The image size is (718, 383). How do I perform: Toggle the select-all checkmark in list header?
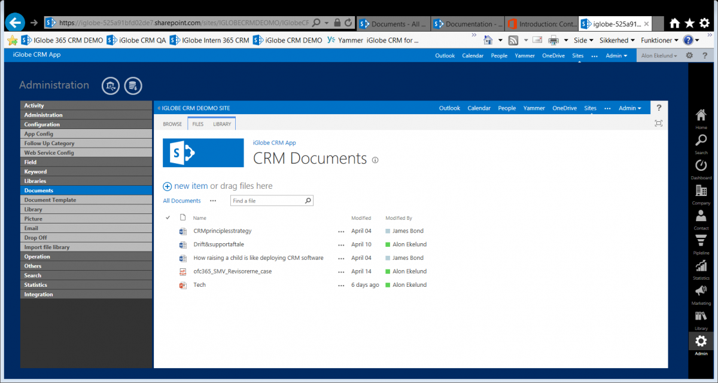pyautogui.click(x=168, y=218)
